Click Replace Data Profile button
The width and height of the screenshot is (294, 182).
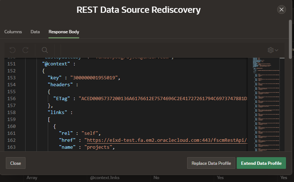pos(211,163)
